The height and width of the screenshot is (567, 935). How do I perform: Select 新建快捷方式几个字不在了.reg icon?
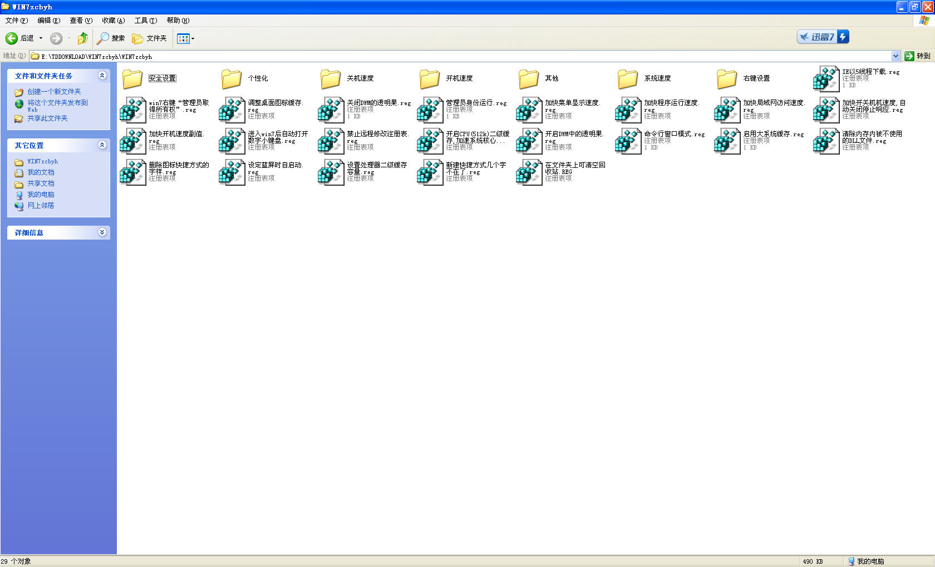tap(430, 172)
